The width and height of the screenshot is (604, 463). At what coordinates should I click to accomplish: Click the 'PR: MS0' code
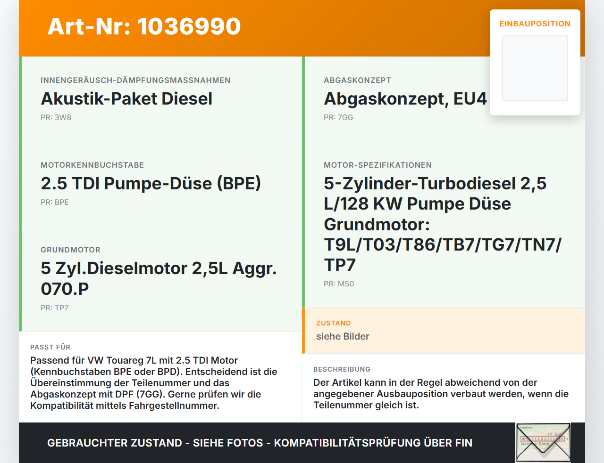tap(339, 284)
